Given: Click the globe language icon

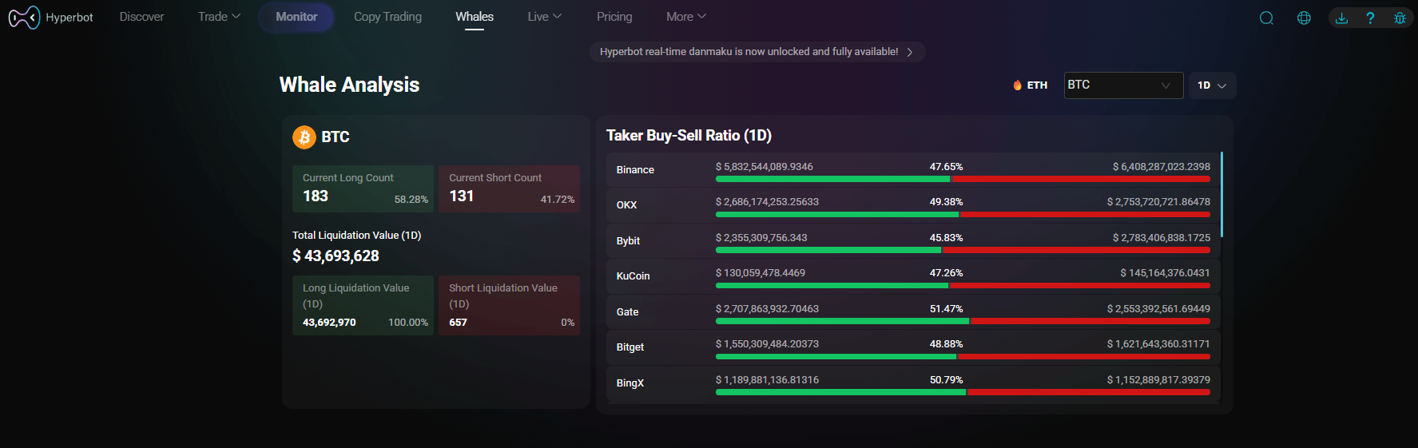Looking at the screenshot, I should pyautogui.click(x=1304, y=18).
